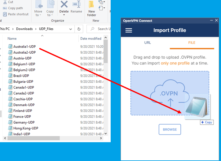Image resolution: width=221 pixels, height=161 pixels.
Task: Switch to the FILE tab
Action: [192, 43]
